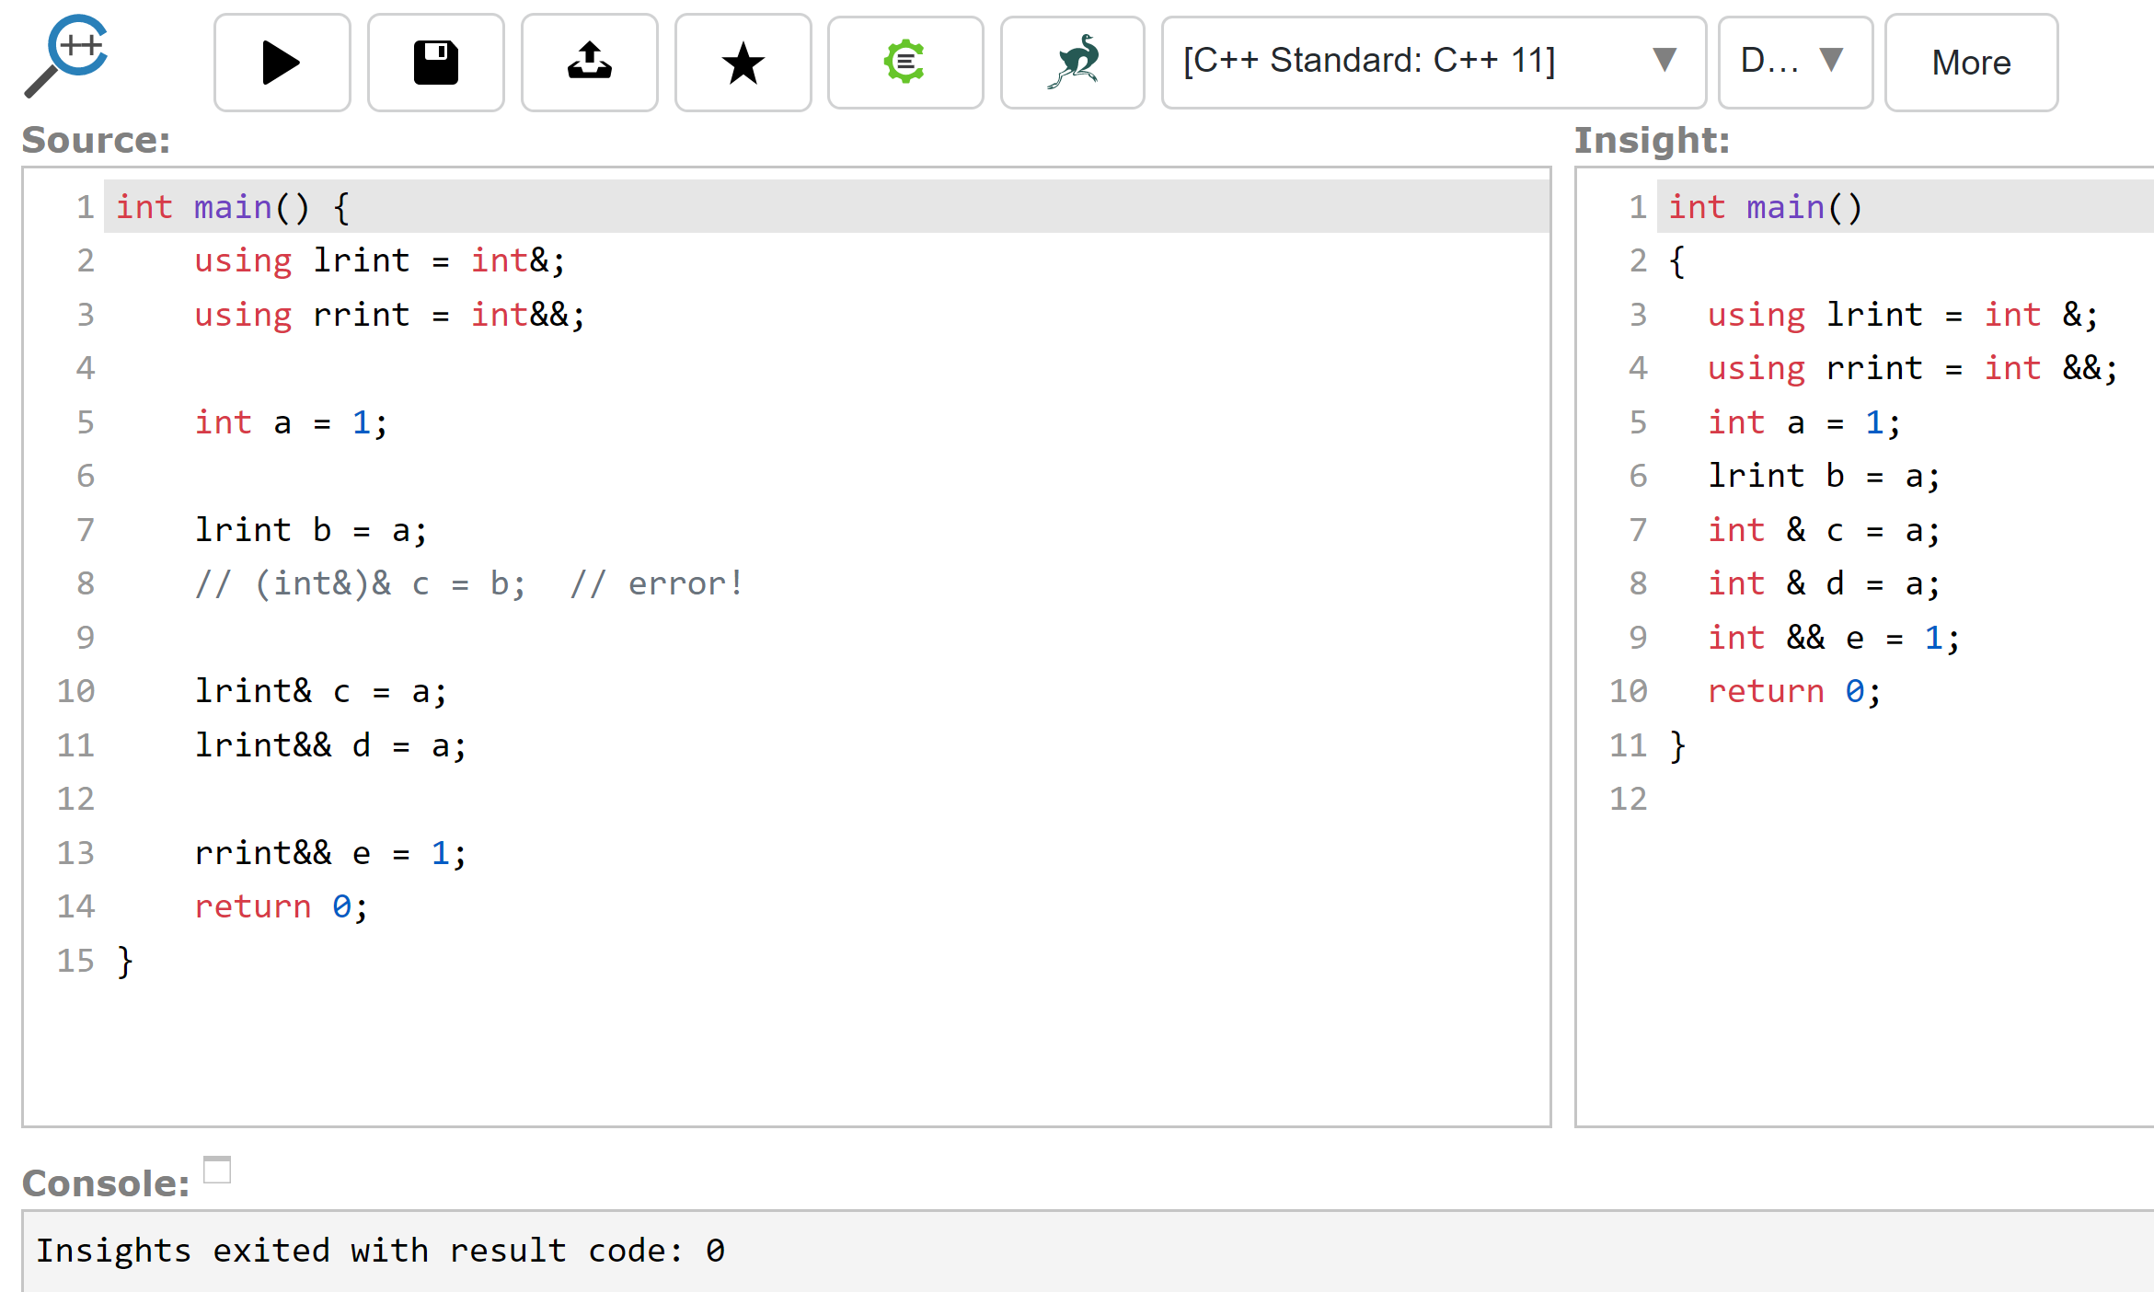Click the C++ Standard dropdown arrow

(1664, 59)
